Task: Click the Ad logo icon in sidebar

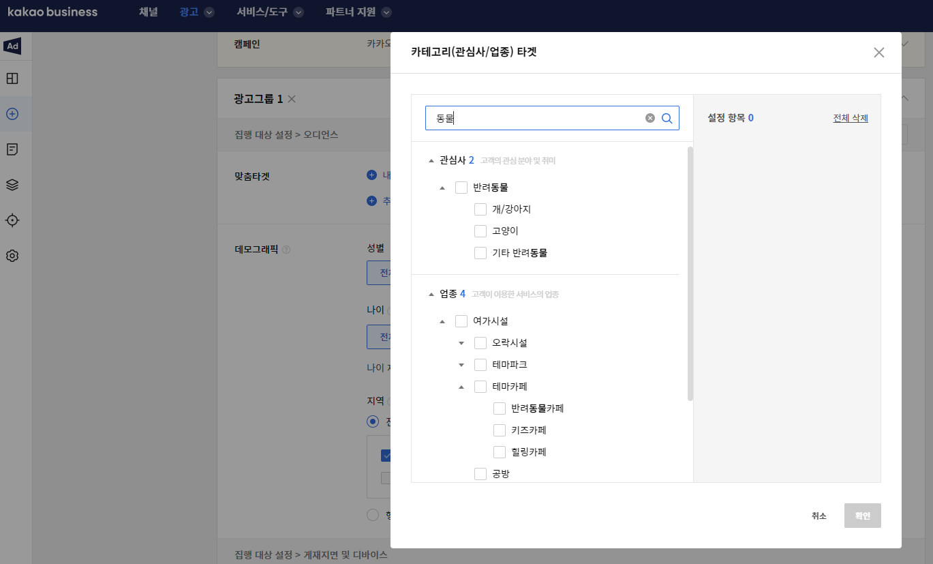Action: point(12,46)
